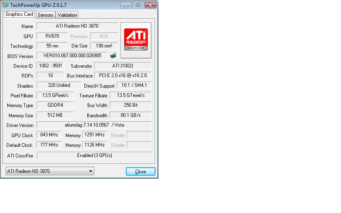Click the Driver Version label
The width and height of the screenshot is (341, 213).
[20, 125]
